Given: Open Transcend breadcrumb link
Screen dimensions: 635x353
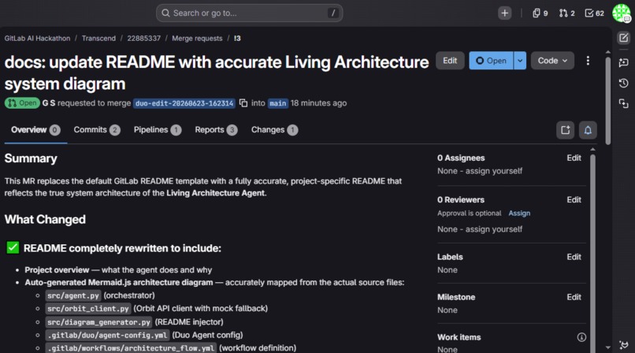Looking at the screenshot, I should click(x=98, y=38).
